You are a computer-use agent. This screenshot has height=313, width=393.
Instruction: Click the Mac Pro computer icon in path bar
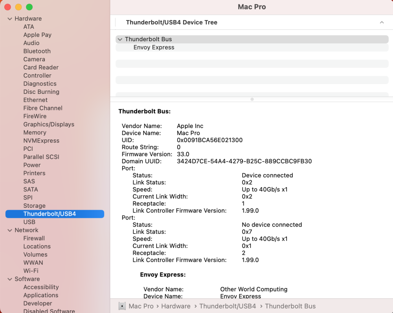click(122, 306)
